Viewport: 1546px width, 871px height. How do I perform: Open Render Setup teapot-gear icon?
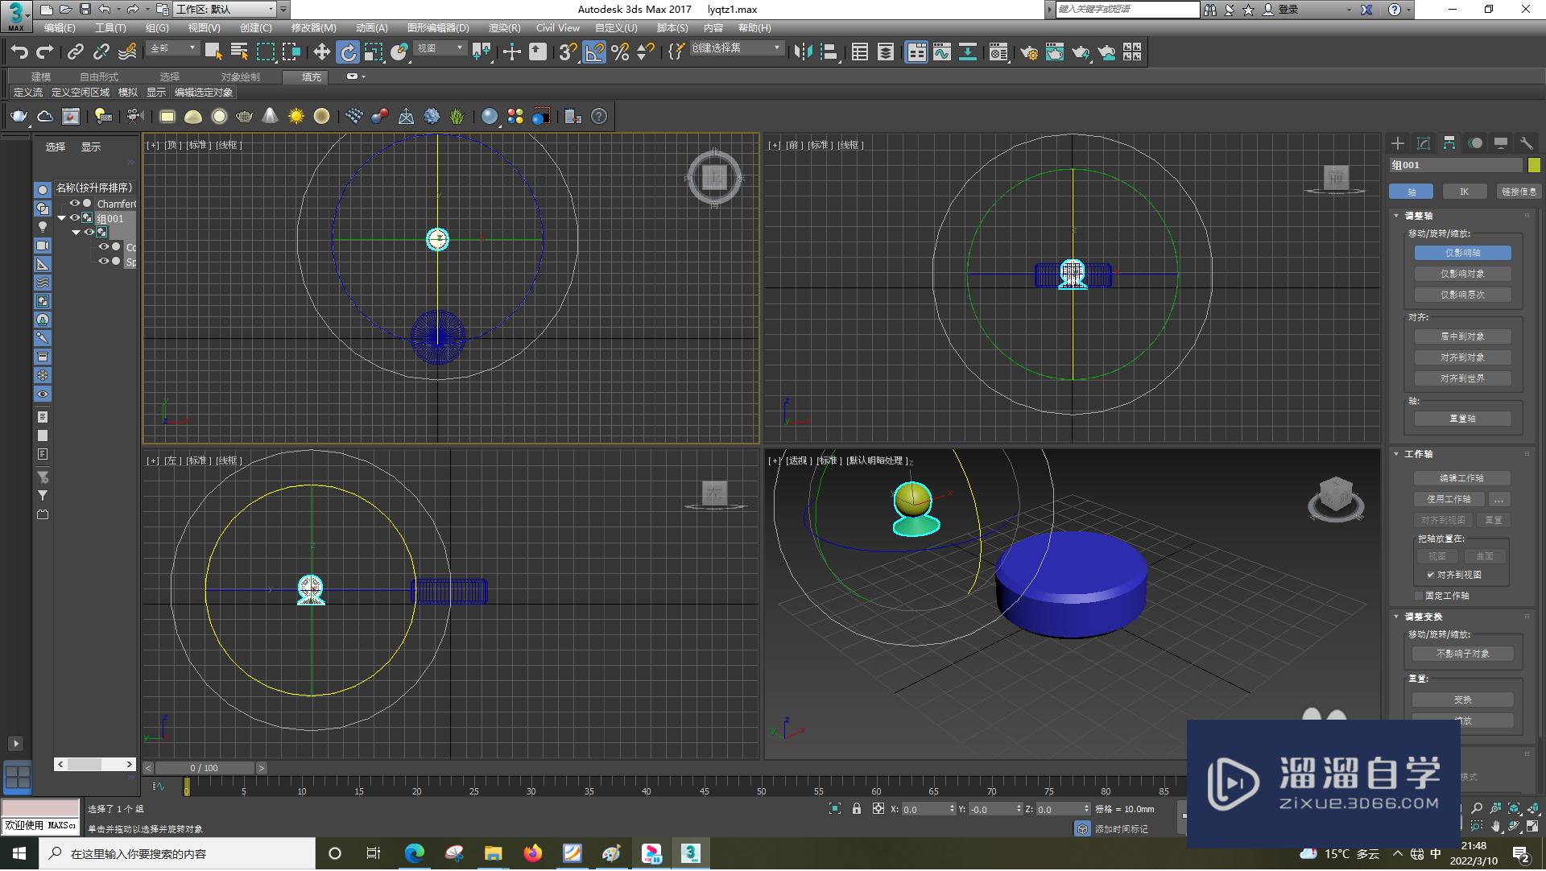pos(1029,52)
